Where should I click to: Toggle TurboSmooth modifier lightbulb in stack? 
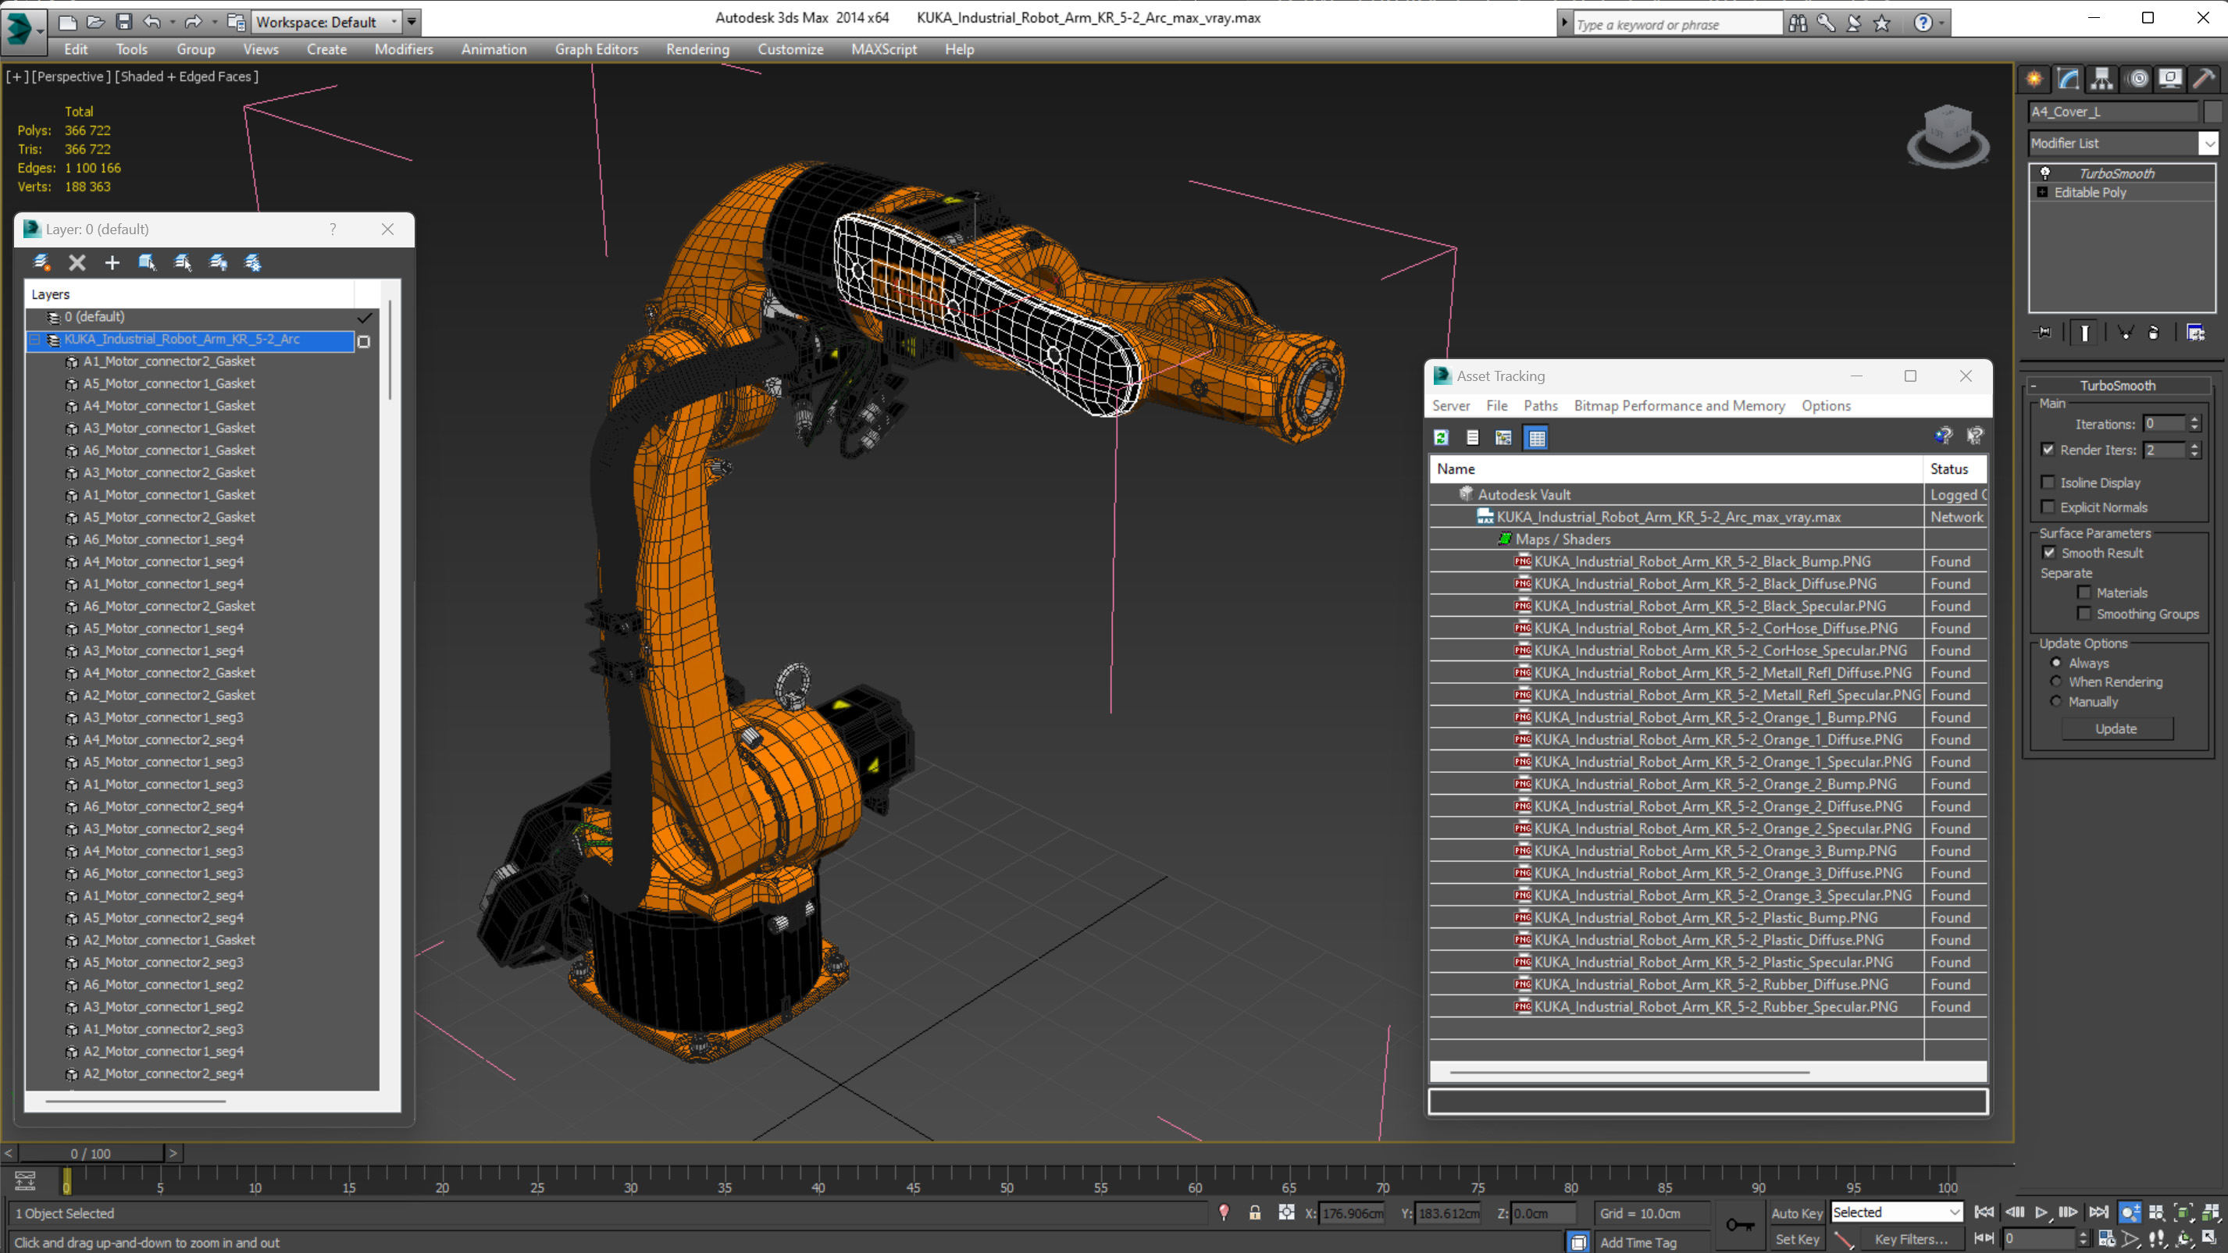[2045, 173]
